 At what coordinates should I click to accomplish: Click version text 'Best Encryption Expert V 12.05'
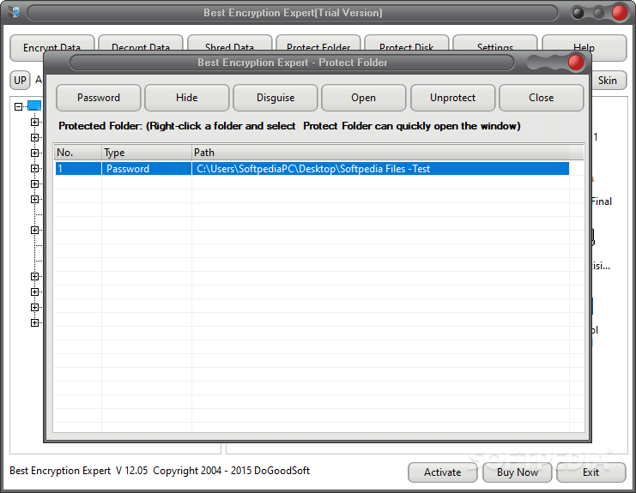pos(79,471)
